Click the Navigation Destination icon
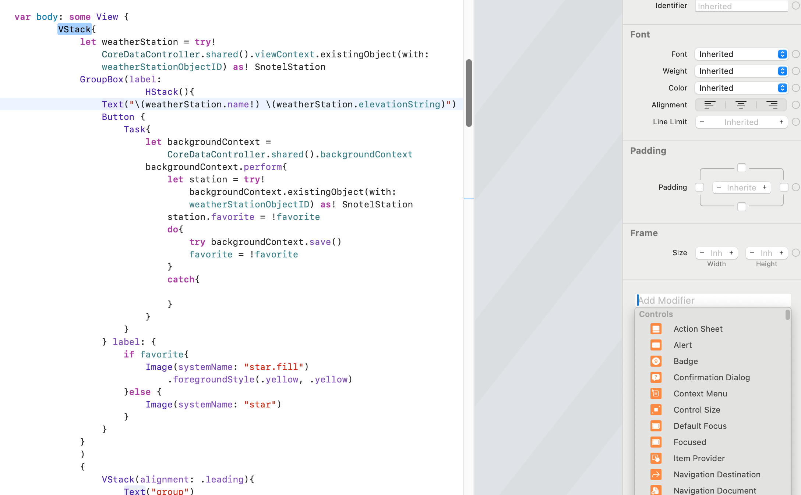The image size is (801, 495). [656, 474]
